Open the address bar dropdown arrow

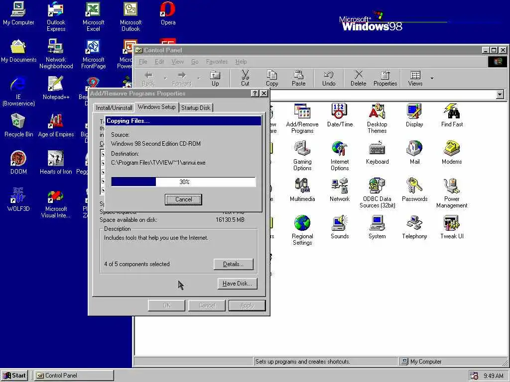click(500, 95)
